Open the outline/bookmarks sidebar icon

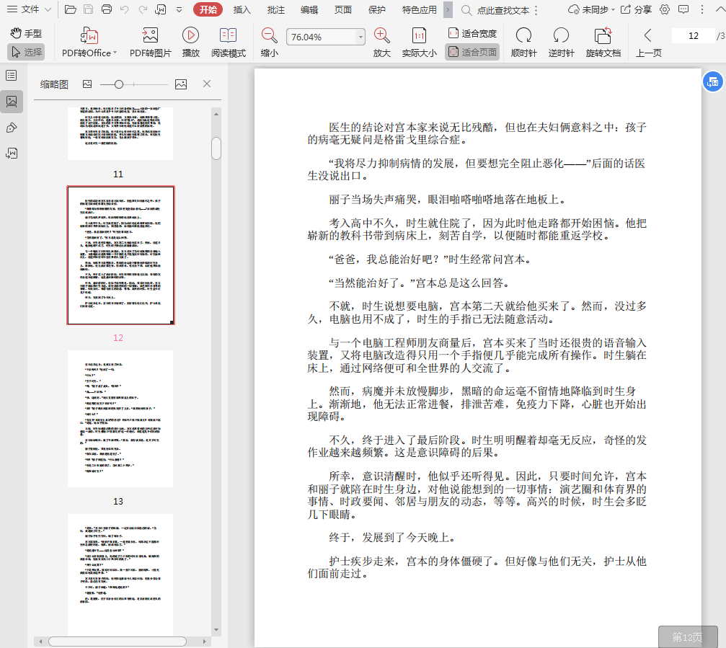(12, 75)
